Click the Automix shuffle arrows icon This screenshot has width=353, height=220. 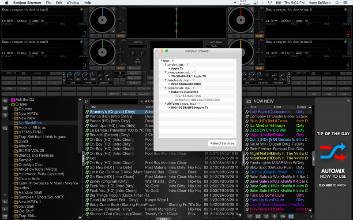click(333, 152)
